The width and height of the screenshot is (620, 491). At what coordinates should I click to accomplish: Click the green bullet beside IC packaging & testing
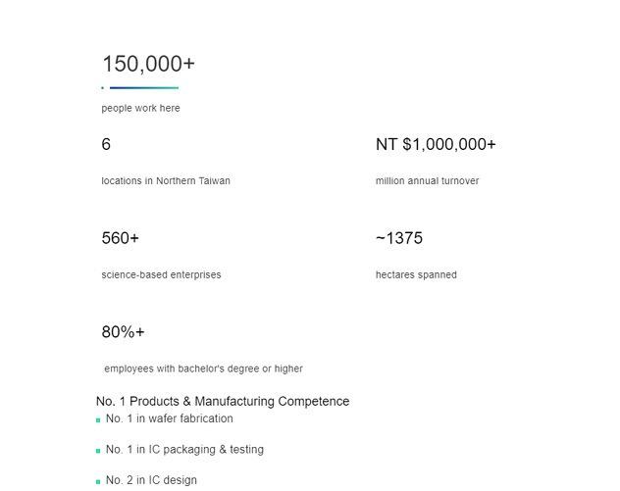(x=98, y=451)
